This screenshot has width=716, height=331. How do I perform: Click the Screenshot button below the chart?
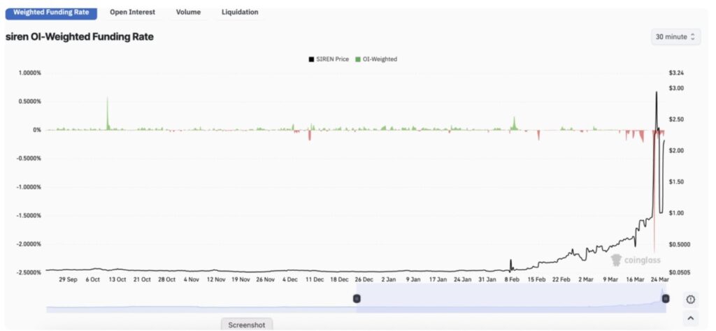[x=247, y=325]
